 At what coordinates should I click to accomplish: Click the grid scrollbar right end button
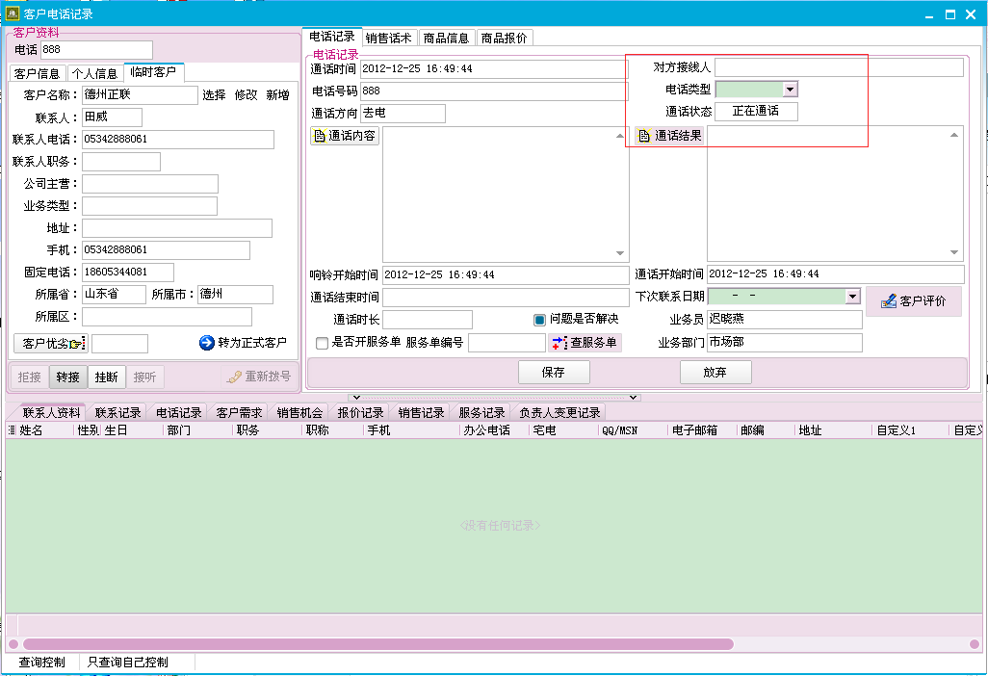[x=975, y=644]
